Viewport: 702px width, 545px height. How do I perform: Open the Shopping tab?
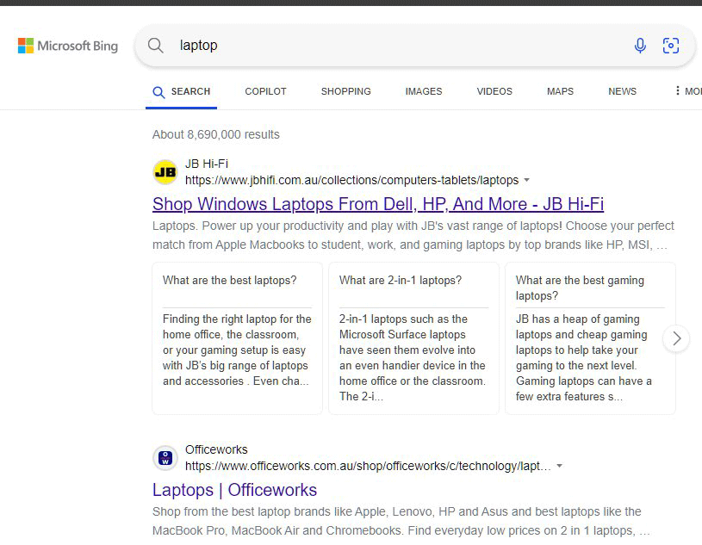pos(345,91)
